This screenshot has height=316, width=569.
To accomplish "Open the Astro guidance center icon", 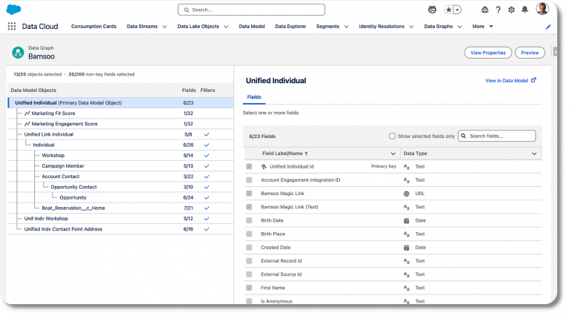I will pyautogui.click(x=432, y=10).
